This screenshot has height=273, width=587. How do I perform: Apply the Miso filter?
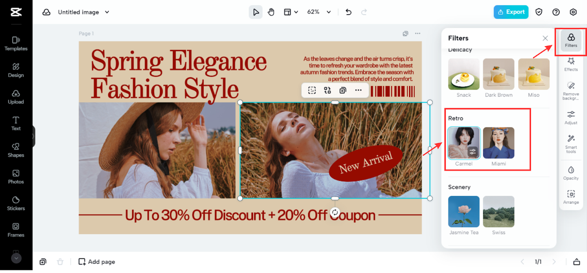[x=534, y=74]
